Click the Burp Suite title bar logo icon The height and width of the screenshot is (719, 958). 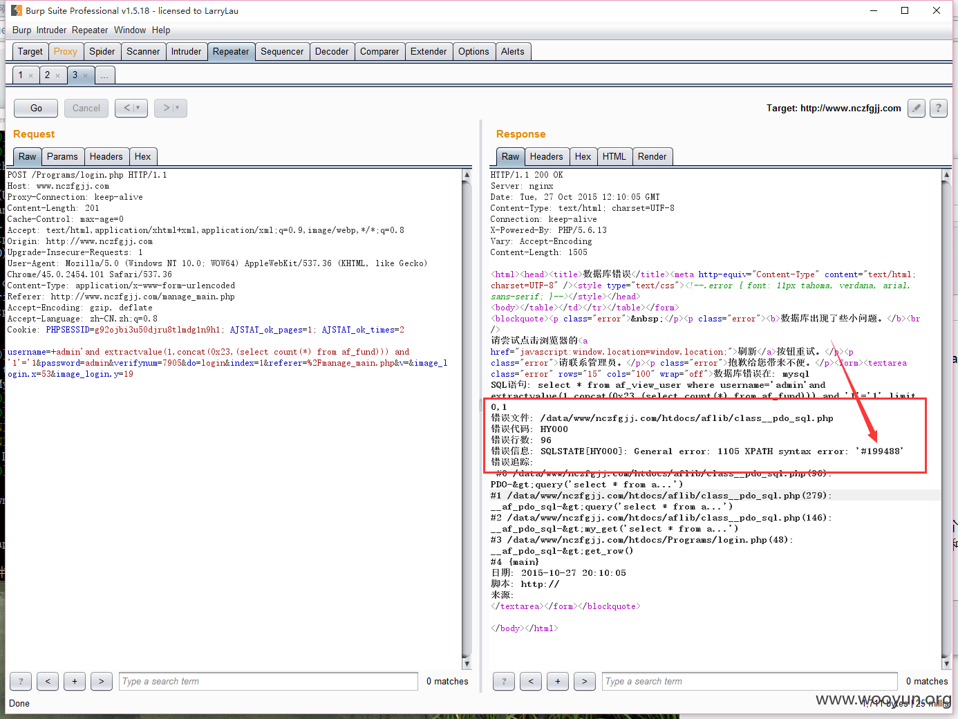[x=17, y=10]
